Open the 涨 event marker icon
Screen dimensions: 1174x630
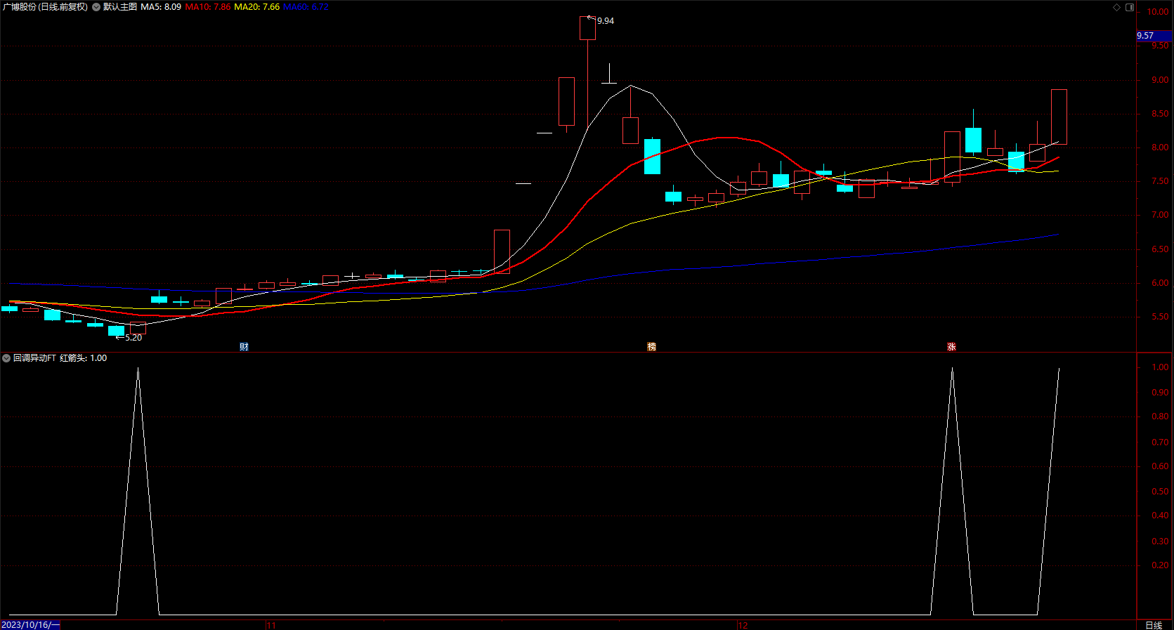[x=951, y=347]
